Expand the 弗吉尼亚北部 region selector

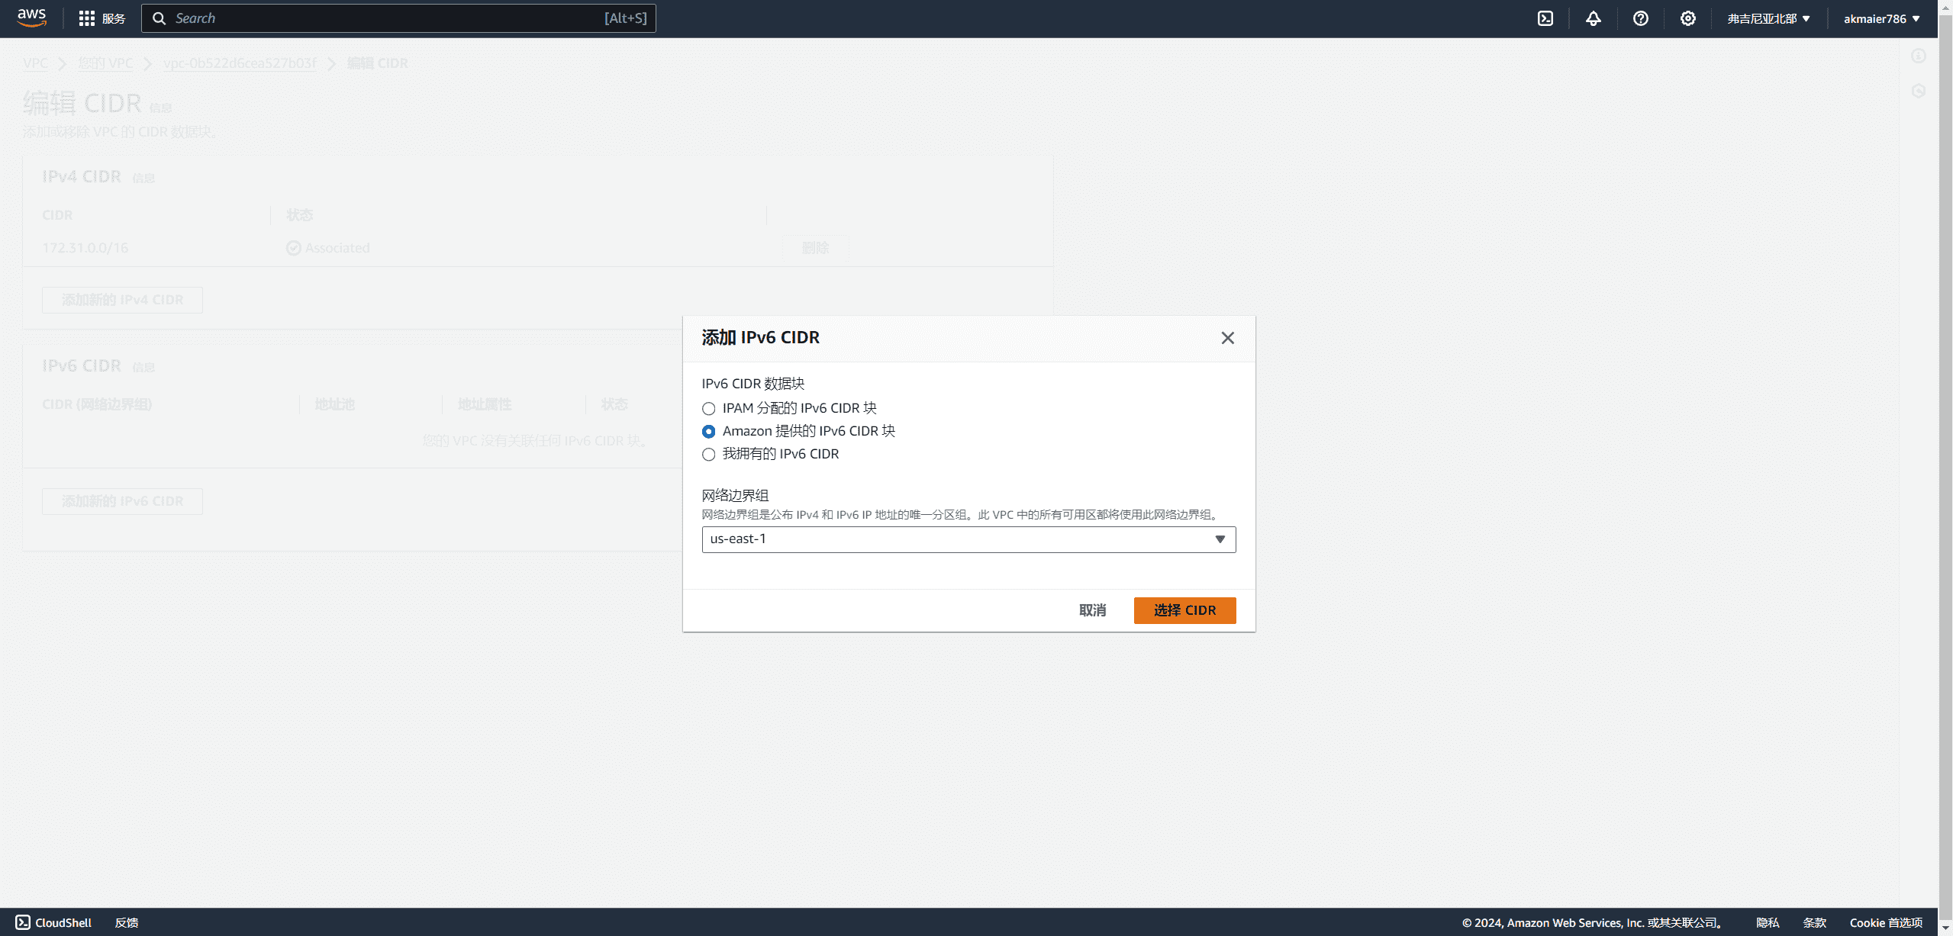[x=1769, y=18]
